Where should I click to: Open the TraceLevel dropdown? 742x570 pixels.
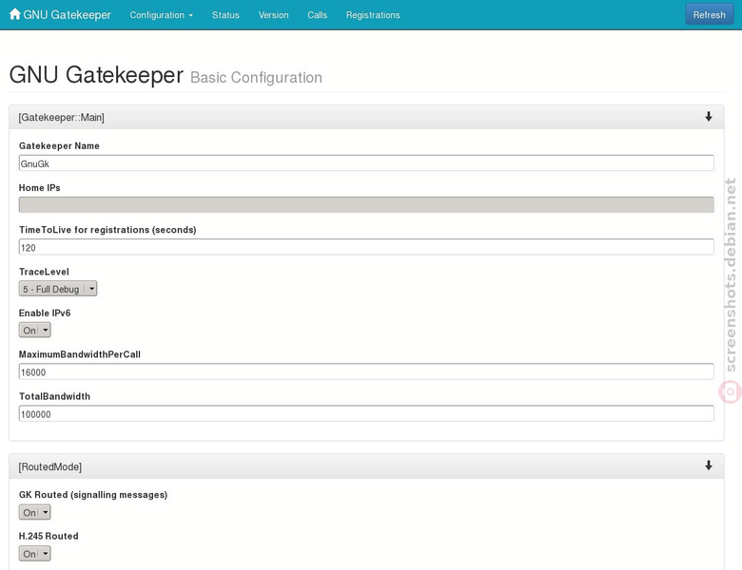[x=58, y=289]
